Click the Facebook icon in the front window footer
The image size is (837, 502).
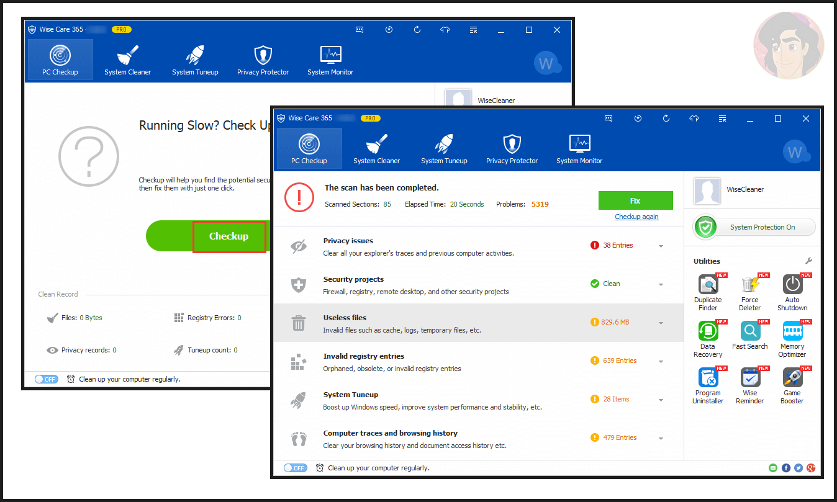point(786,468)
